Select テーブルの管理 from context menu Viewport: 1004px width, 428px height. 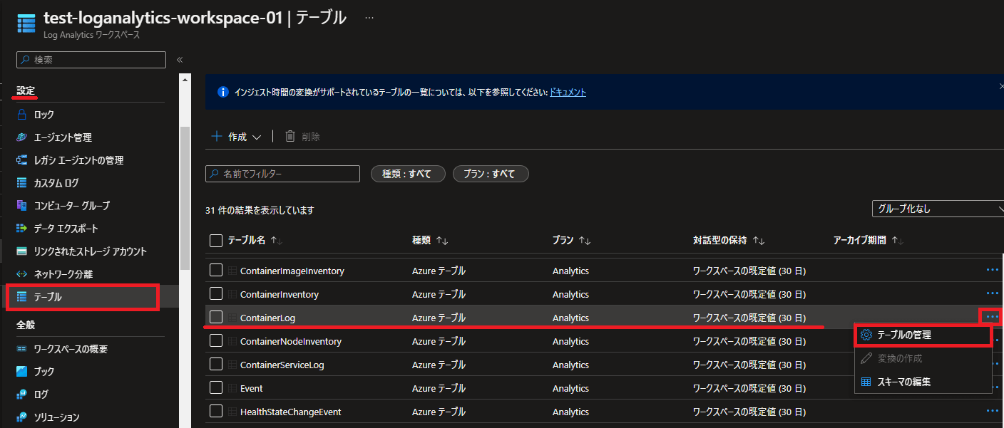tap(923, 335)
